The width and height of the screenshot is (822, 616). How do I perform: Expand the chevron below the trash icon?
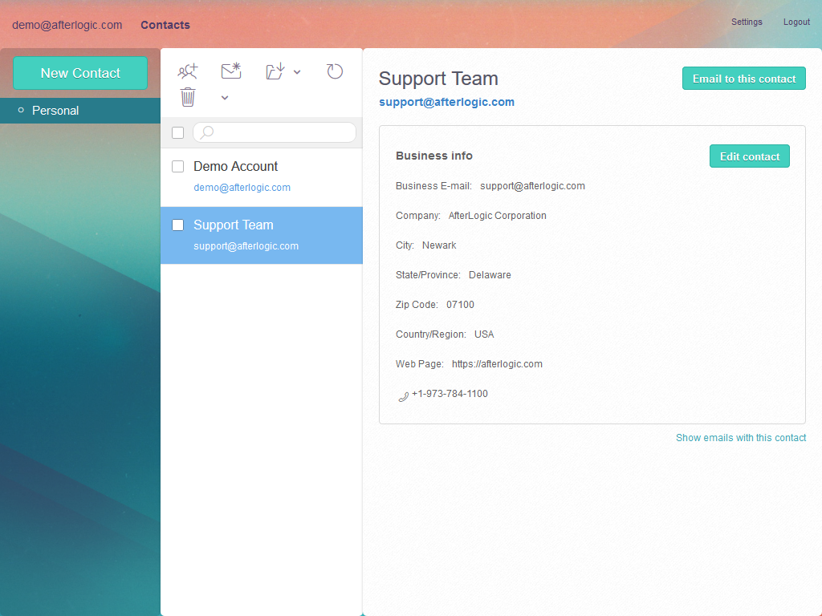(225, 97)
